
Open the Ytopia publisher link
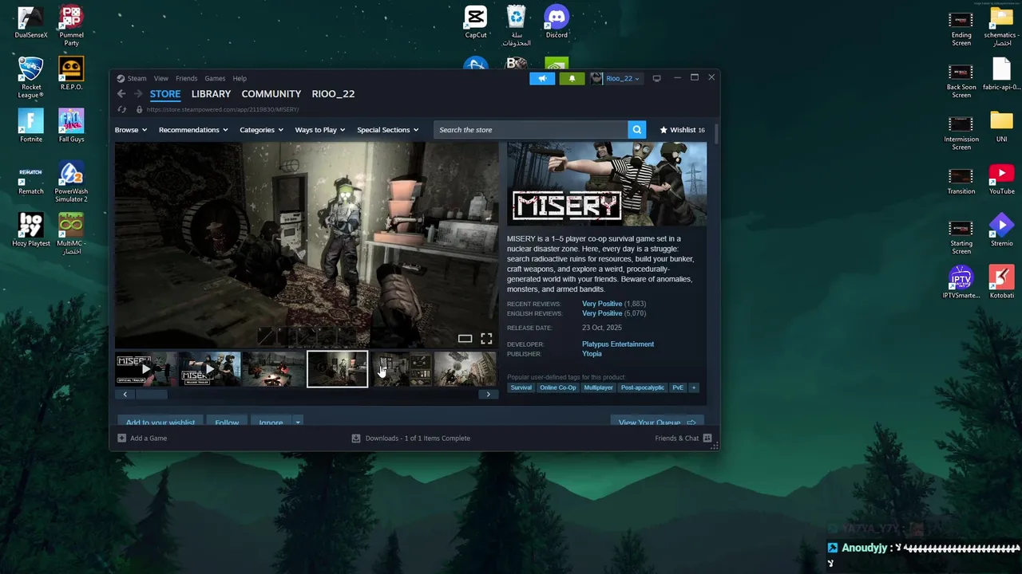(592, 354)
